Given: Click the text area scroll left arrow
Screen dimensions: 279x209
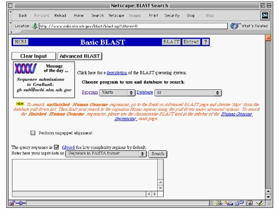Looking at the screenshot, I should (x=149, y=194).
